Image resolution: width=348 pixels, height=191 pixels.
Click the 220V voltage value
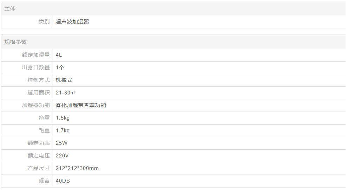[x=62, y=155]
